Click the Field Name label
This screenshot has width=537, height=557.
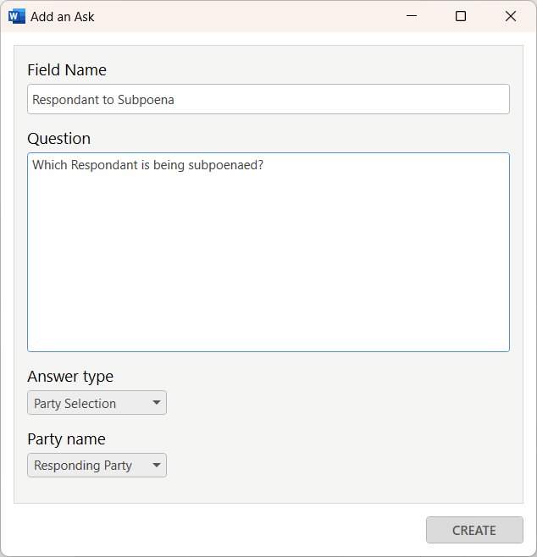click(67, 69)
